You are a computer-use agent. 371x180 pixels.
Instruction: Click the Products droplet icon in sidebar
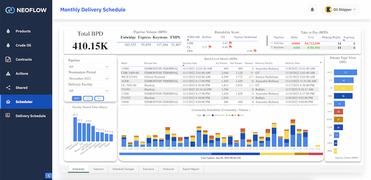[x=8, y=31]
